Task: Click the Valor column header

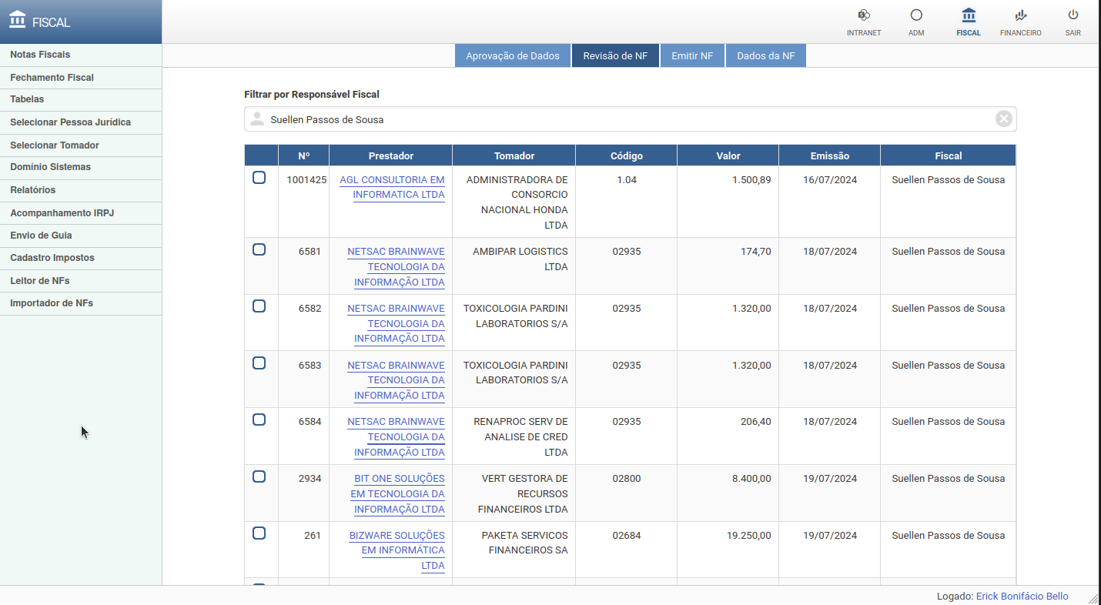Action: tap(728, 155)
